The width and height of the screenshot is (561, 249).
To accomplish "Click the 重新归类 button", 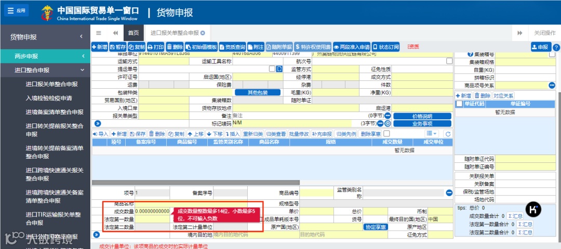I will pos(253,134).
